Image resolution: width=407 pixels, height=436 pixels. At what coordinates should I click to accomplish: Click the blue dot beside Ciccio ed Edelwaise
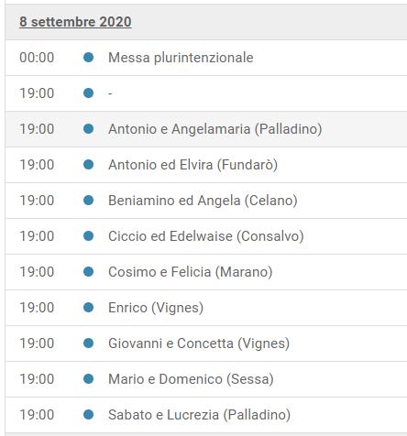pos(88,236)
